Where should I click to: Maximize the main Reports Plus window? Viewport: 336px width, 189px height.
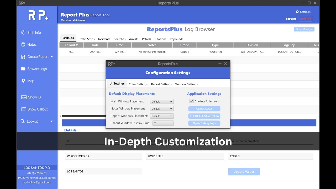coord(309,3)
